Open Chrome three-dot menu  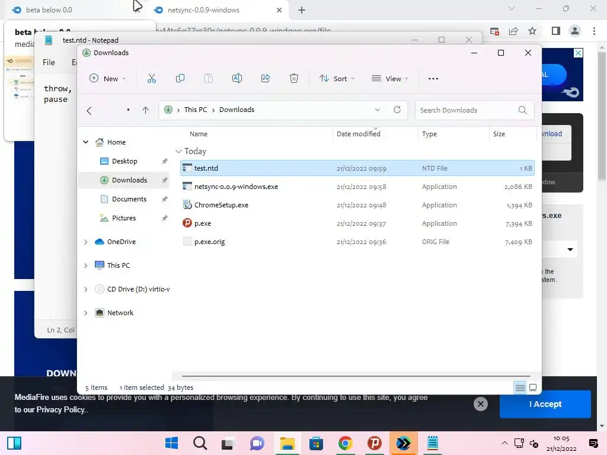coord(594,31)
